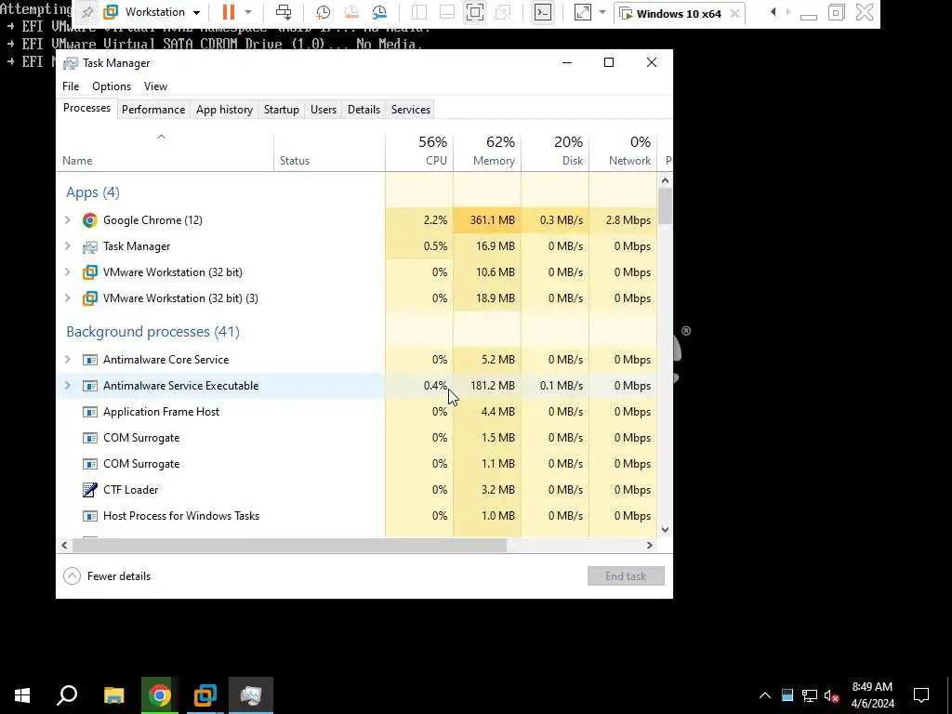Viewport: 952px width, 714px height.
Task: Click the revert to snapshot icon
Action: coord(350,12)
